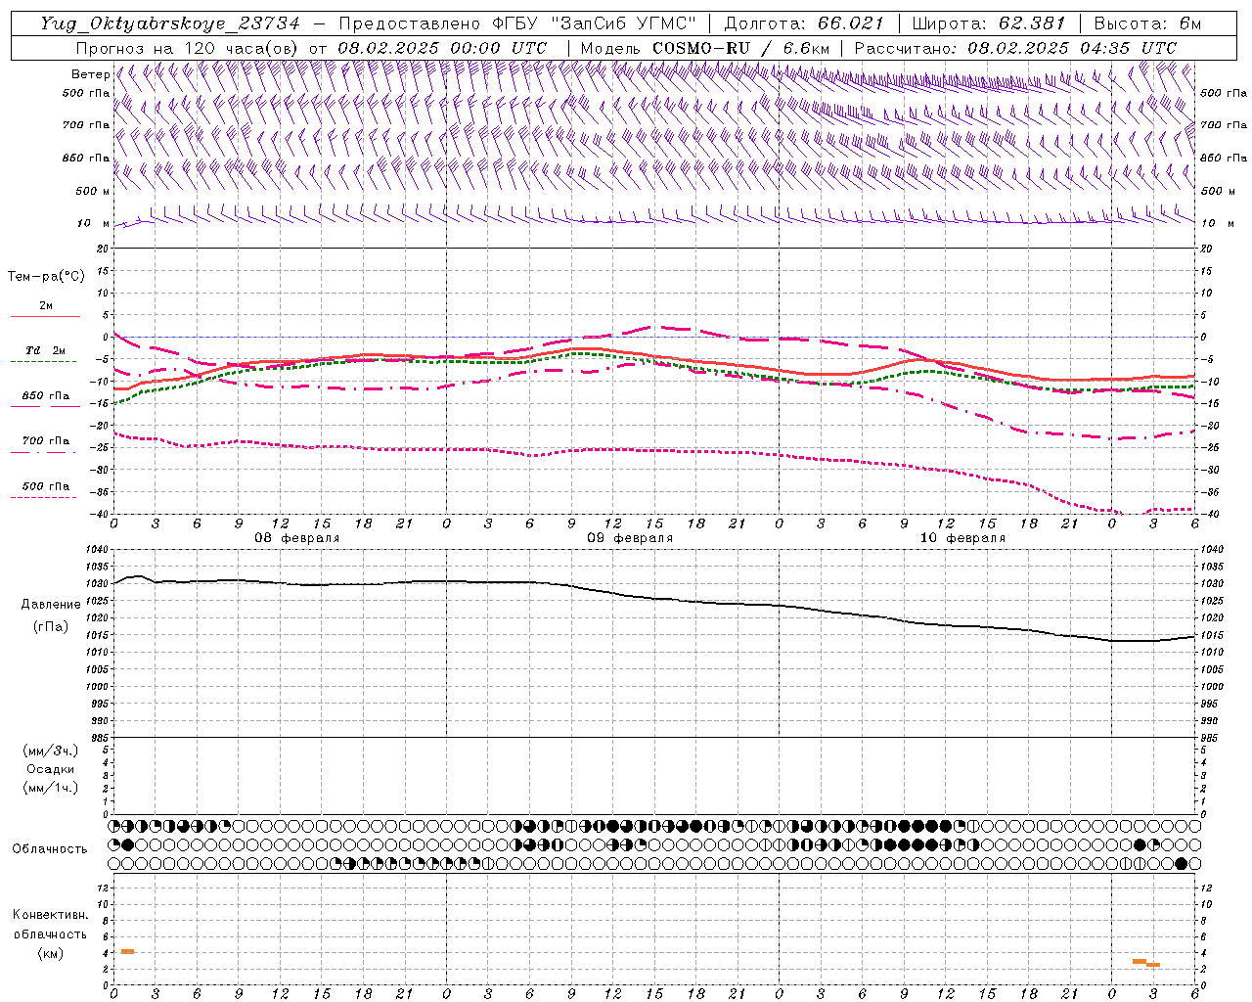1252x1002 pixels.
Task: Click the Ветер panel label
Action: point(91,74)
